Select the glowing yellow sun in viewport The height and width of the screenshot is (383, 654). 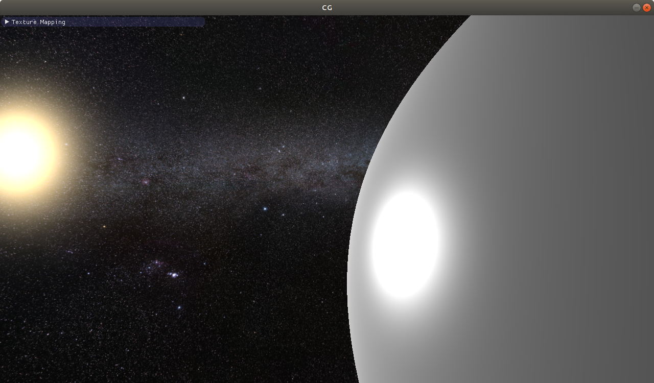point(23,153)
